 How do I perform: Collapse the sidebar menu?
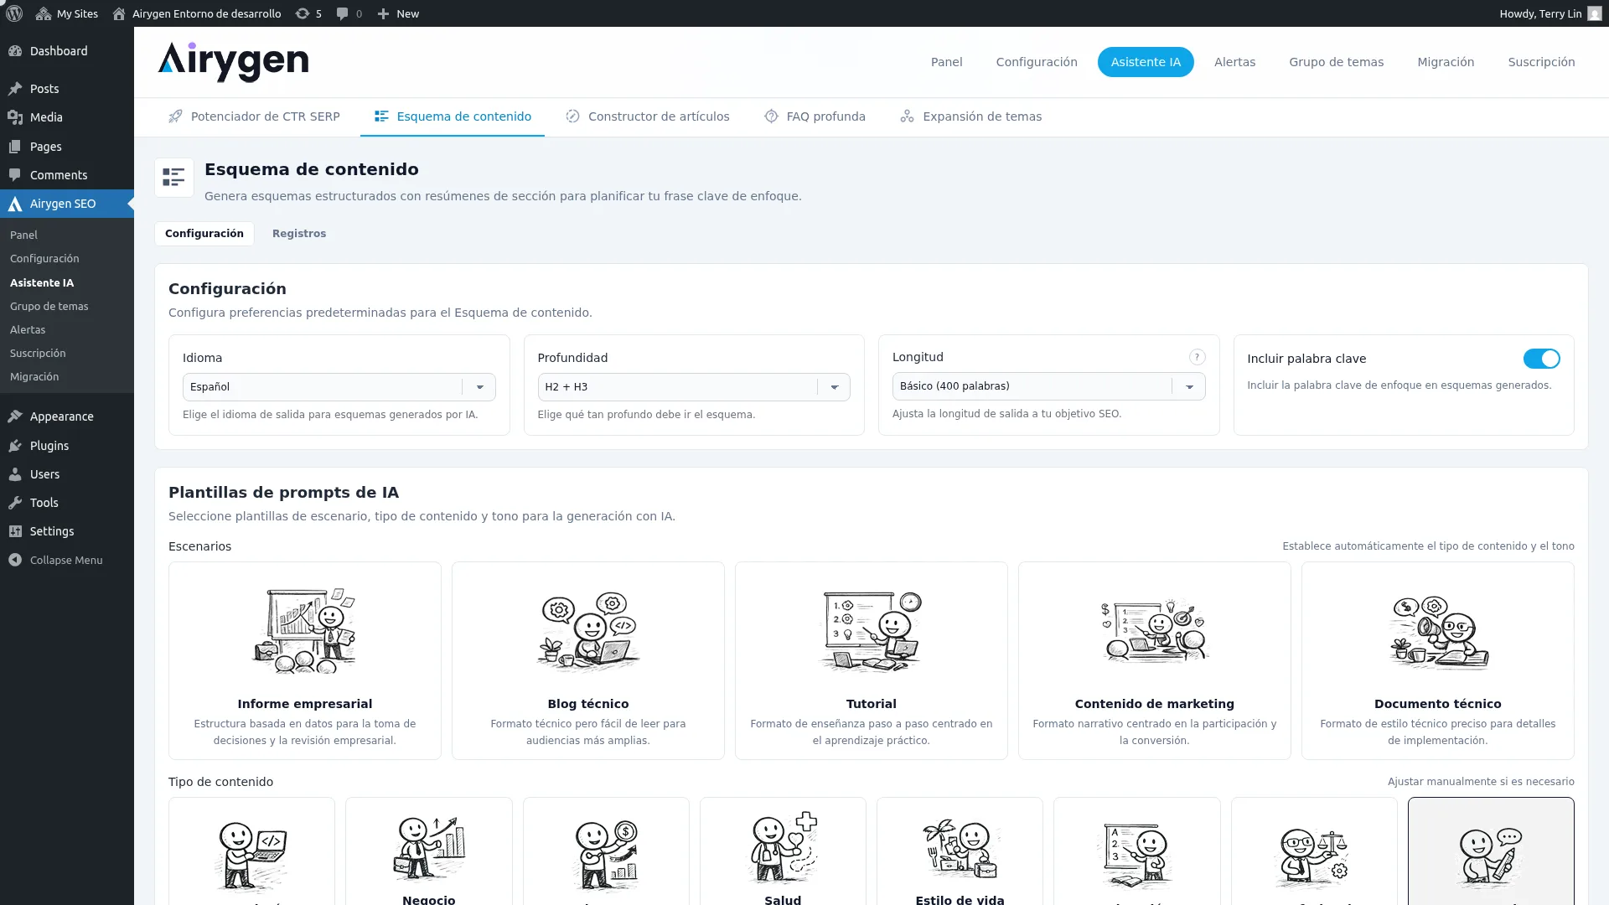[67, 560]
